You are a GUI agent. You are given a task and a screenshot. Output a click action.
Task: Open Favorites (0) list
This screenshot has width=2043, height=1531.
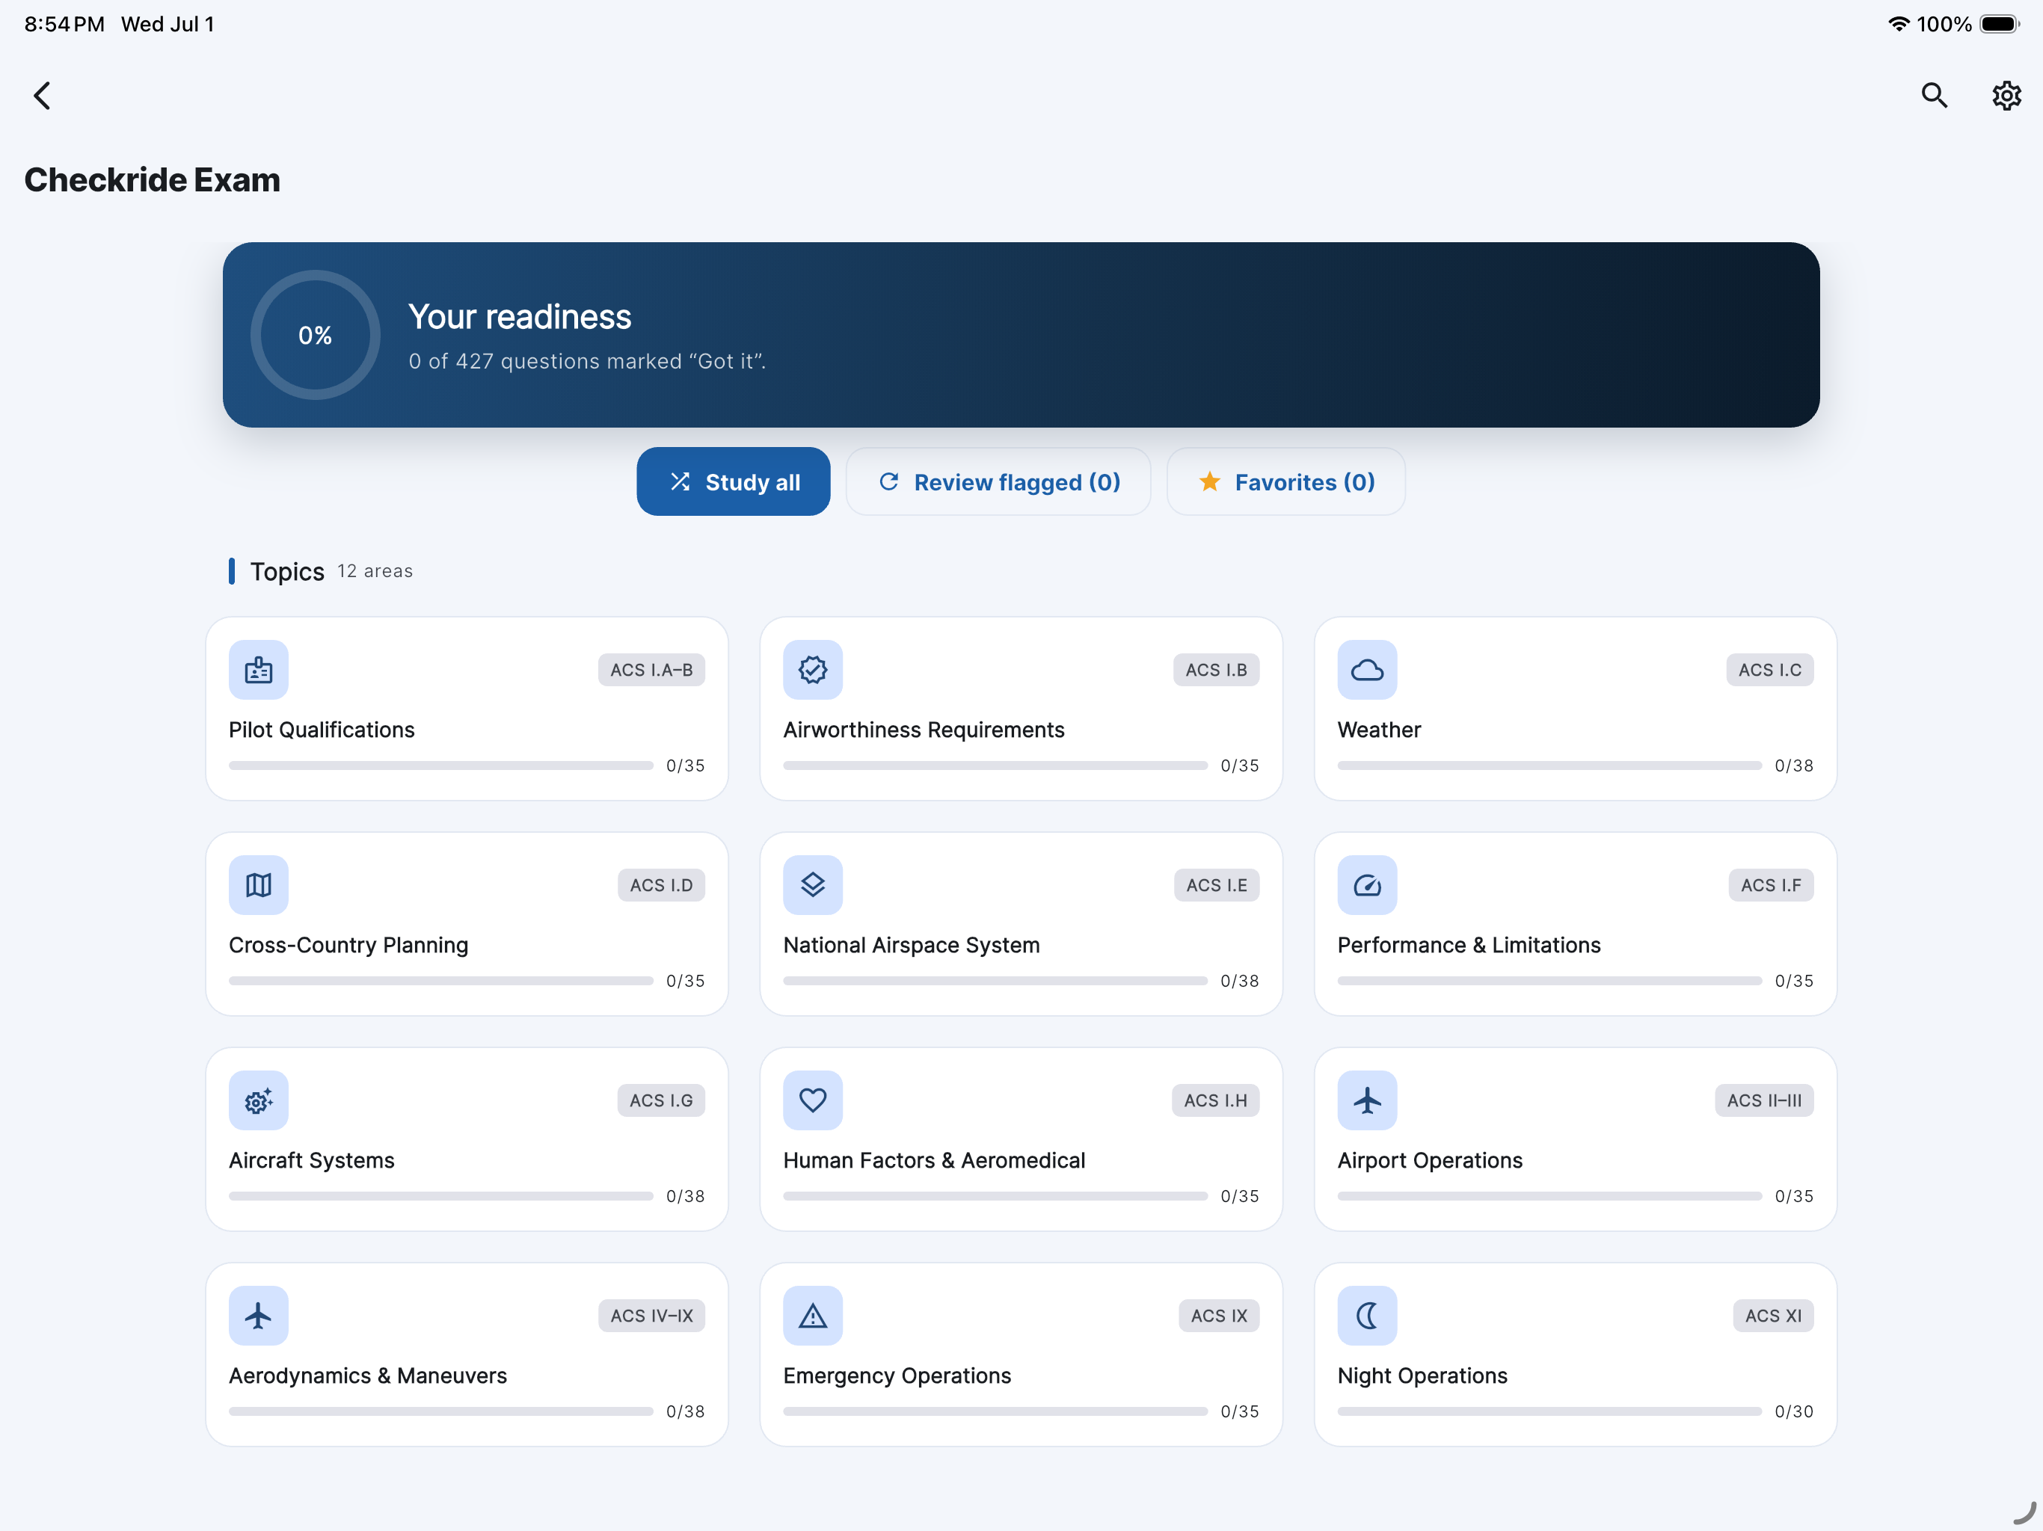1285,482
